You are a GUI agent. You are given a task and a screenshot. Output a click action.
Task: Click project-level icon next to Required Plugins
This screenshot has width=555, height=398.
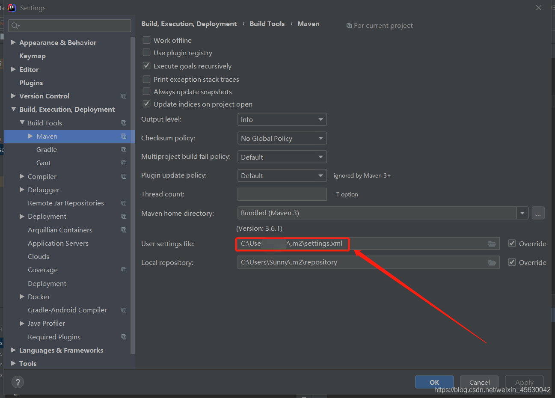point(124,337)
